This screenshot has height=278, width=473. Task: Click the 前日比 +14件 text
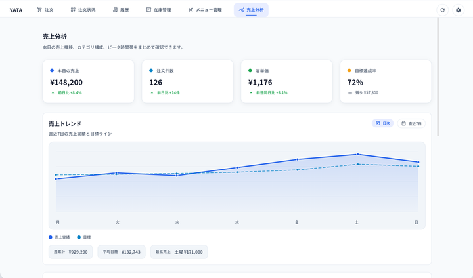(168, 92)
